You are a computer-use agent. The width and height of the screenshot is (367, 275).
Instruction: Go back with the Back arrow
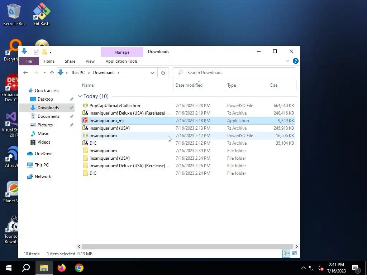[x=25, y=73]
